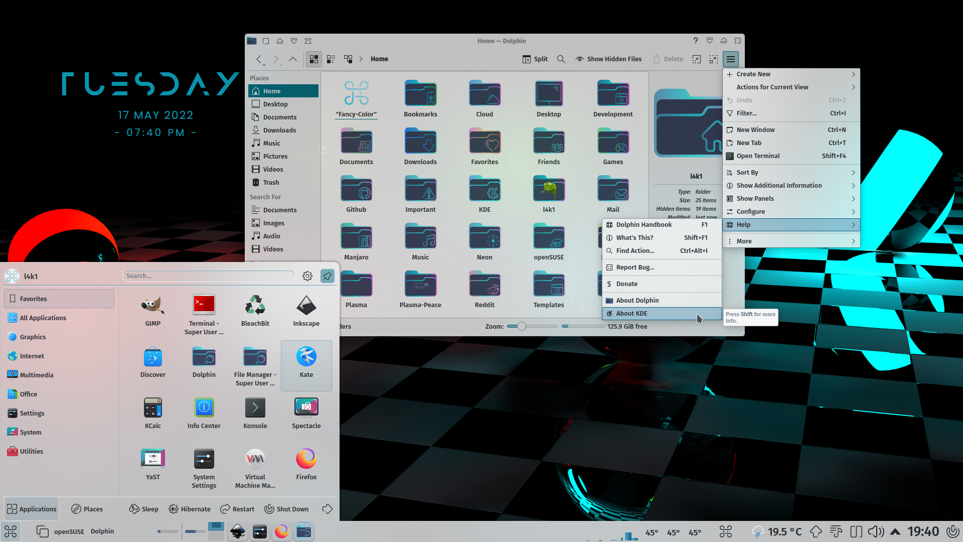The width and height of the screenshot is (963, 542).
Task: Open the Plasma-Peace folder
Action: [420, 290]
